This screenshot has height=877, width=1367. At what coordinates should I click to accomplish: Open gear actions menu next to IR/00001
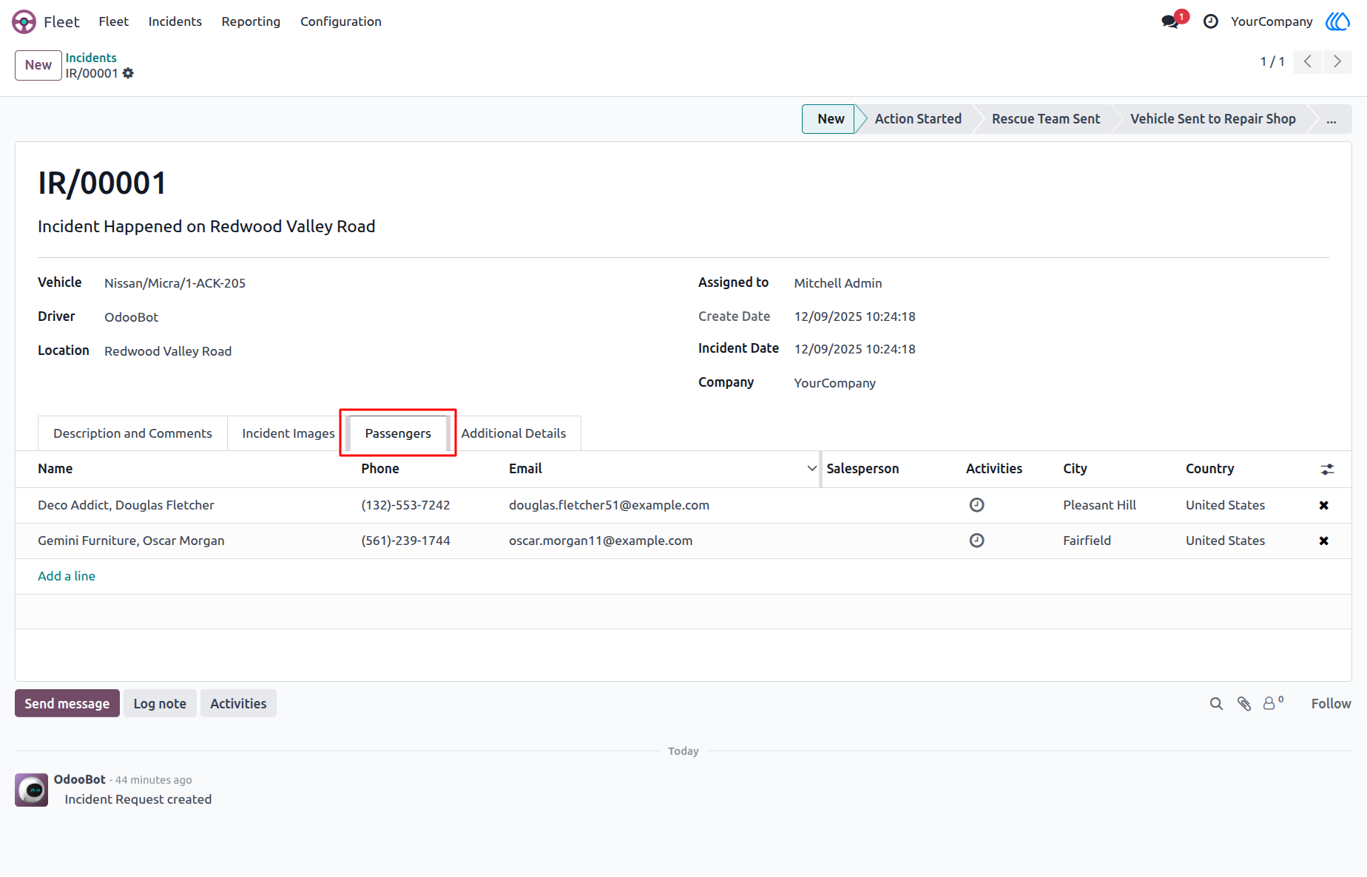coord(128,73)
